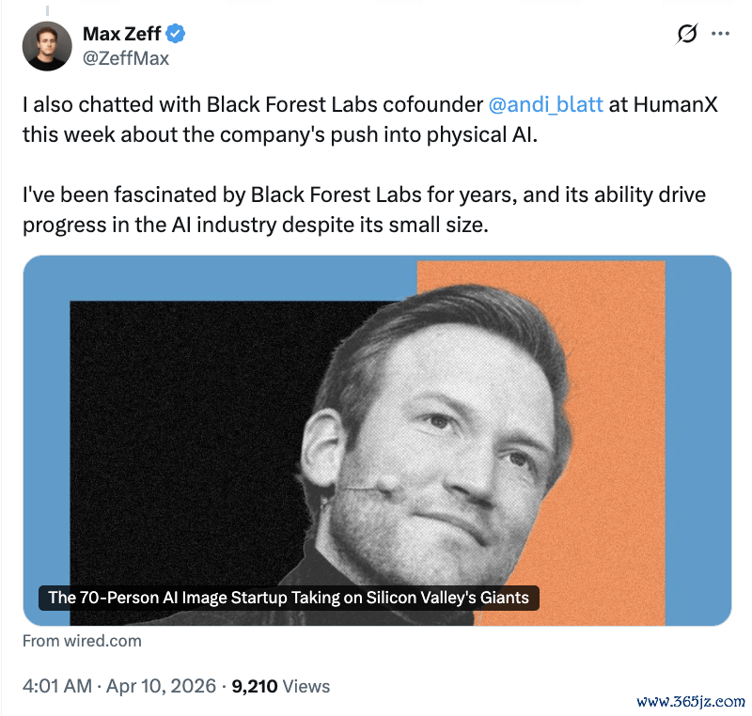Viewport: 752px width, 716px height.
Task: Click the 'From wired.com' source link
Action: pyautogui.click(x=82, y=641)
